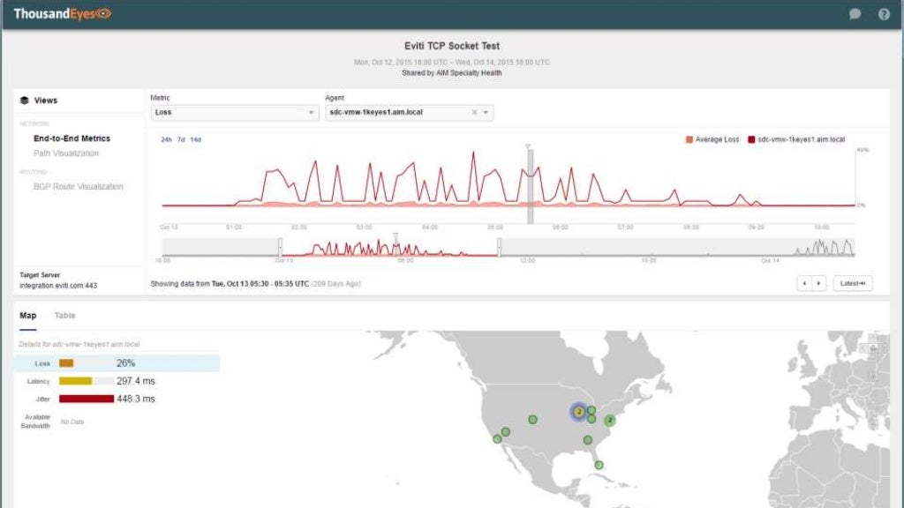Open the Agent dropdown arrow

coord(486,112)
